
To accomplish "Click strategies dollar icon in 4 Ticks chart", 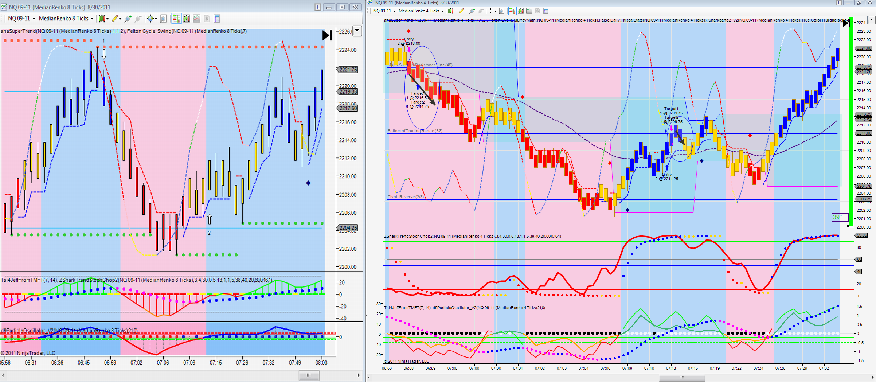I will point(537,11).
